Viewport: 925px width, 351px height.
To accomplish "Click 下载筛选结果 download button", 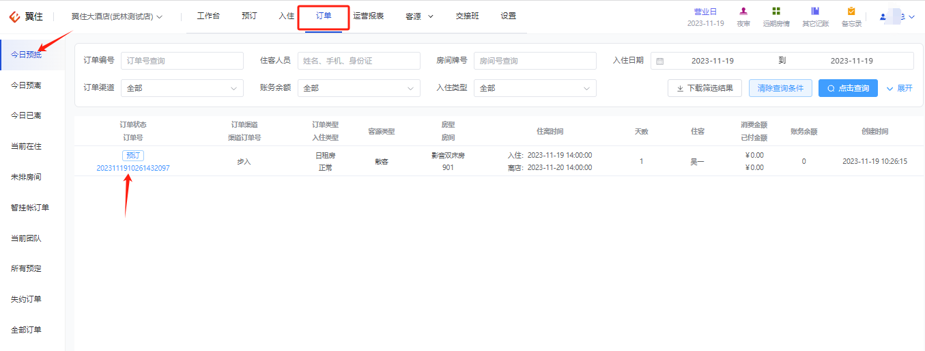I will pos(705,88).
